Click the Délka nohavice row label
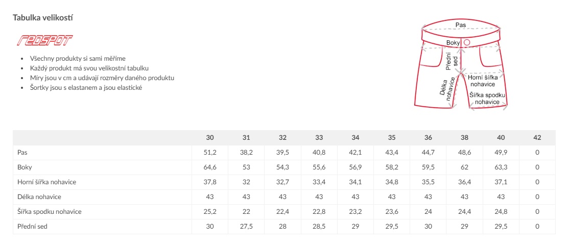 [39, 197]
